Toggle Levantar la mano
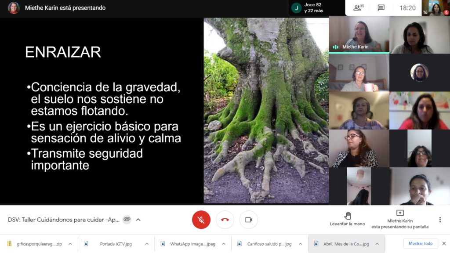This screenshot has height=253, width=450. click(x=347, y=218)
